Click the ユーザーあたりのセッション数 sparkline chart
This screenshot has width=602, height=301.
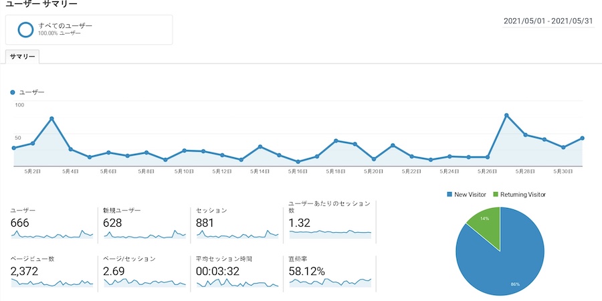[x=330, y=234]
